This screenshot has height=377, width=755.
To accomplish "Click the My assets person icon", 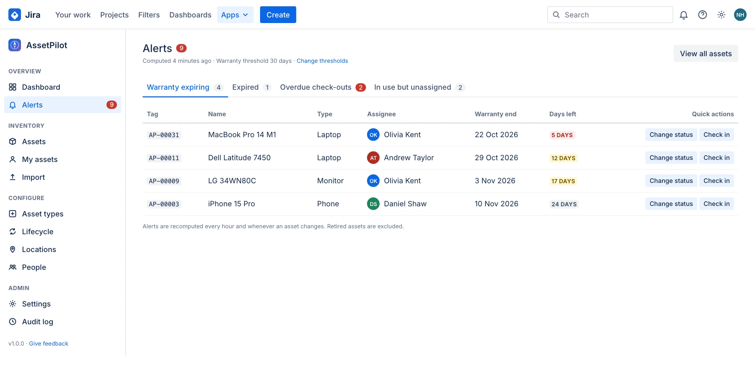I will click(13, 159).
